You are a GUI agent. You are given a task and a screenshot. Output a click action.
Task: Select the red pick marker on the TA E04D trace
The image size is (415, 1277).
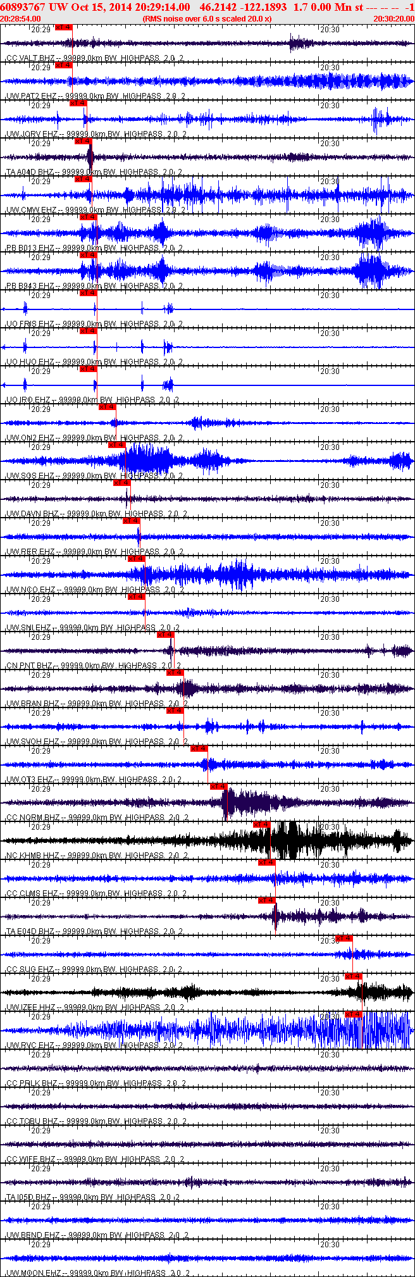(266, 900)
